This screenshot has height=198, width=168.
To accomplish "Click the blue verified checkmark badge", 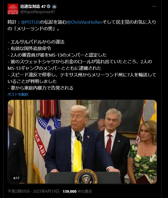I will pyautogui.click(x=49, y=6).
